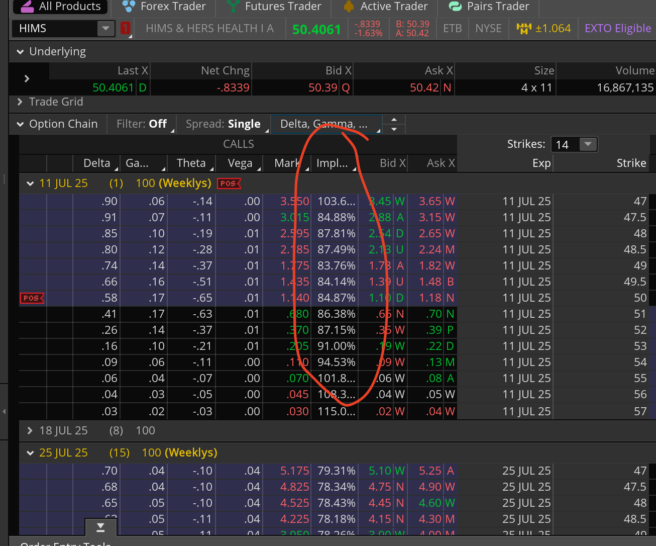Screen dimensions: 656x546
Task: Click the MM market maker move icon
Action: [x=524, y=29]
